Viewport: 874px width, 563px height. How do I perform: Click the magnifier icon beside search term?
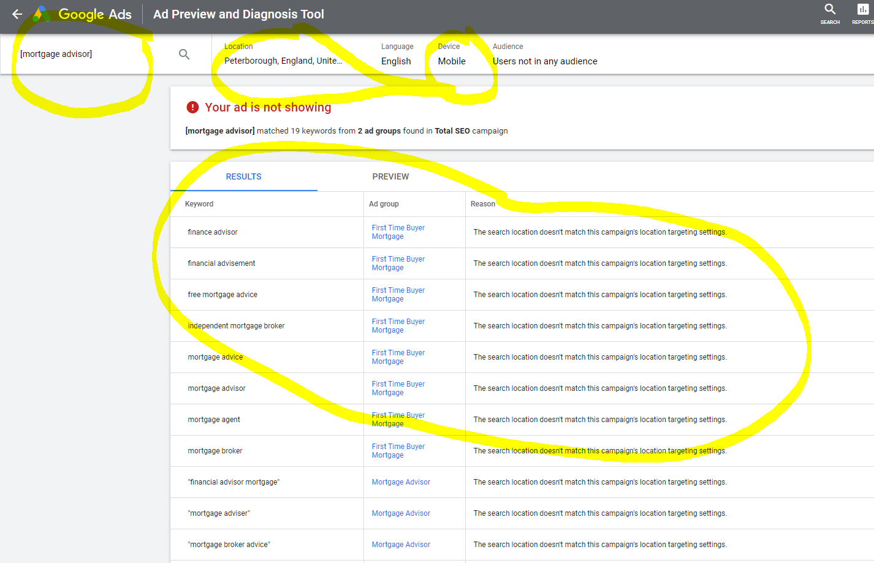184,55
